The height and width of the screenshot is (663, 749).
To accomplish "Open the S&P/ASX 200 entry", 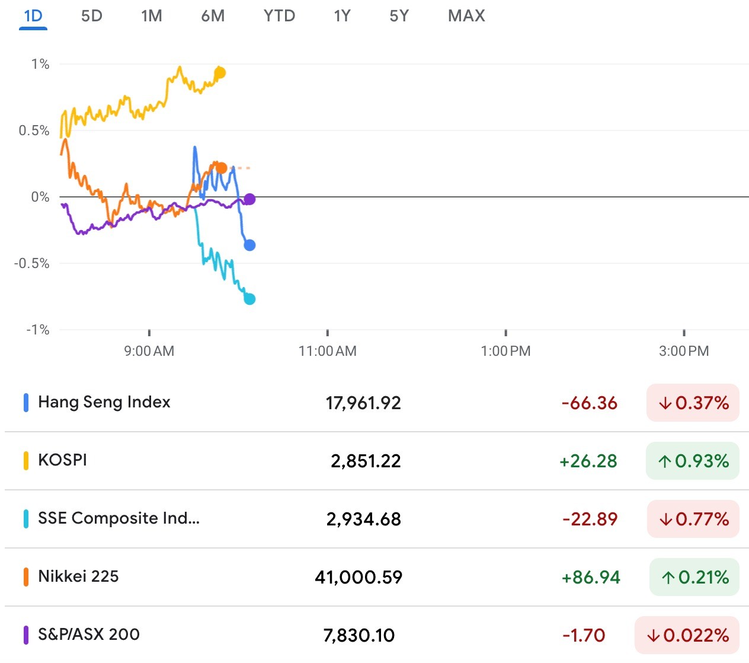I will pos(89,635).
